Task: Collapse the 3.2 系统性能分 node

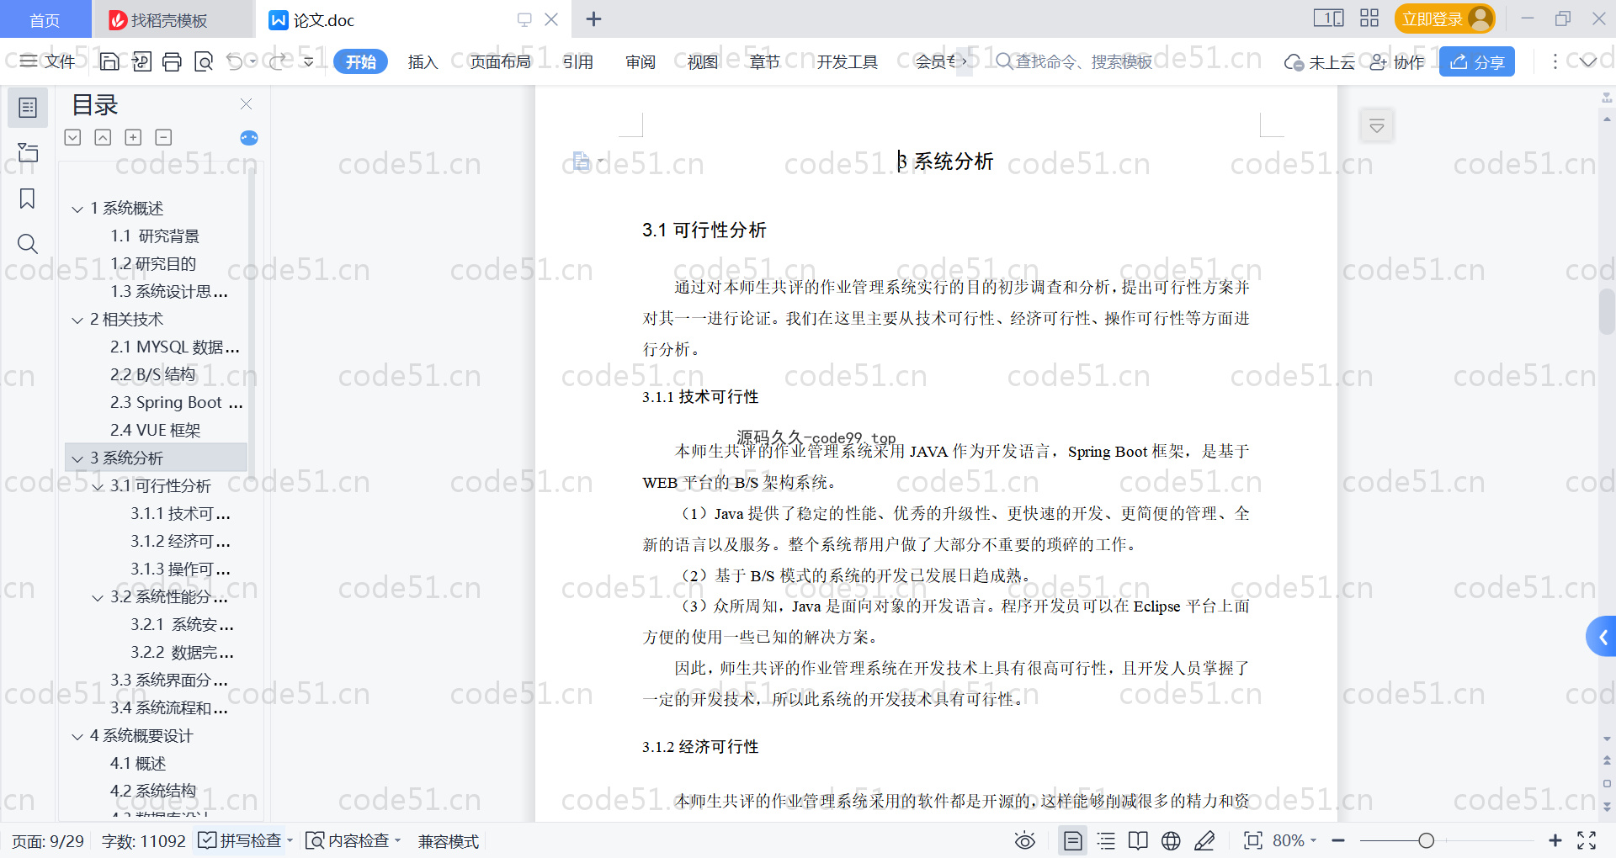Action: pyautogui.click(x=98, y=597)
